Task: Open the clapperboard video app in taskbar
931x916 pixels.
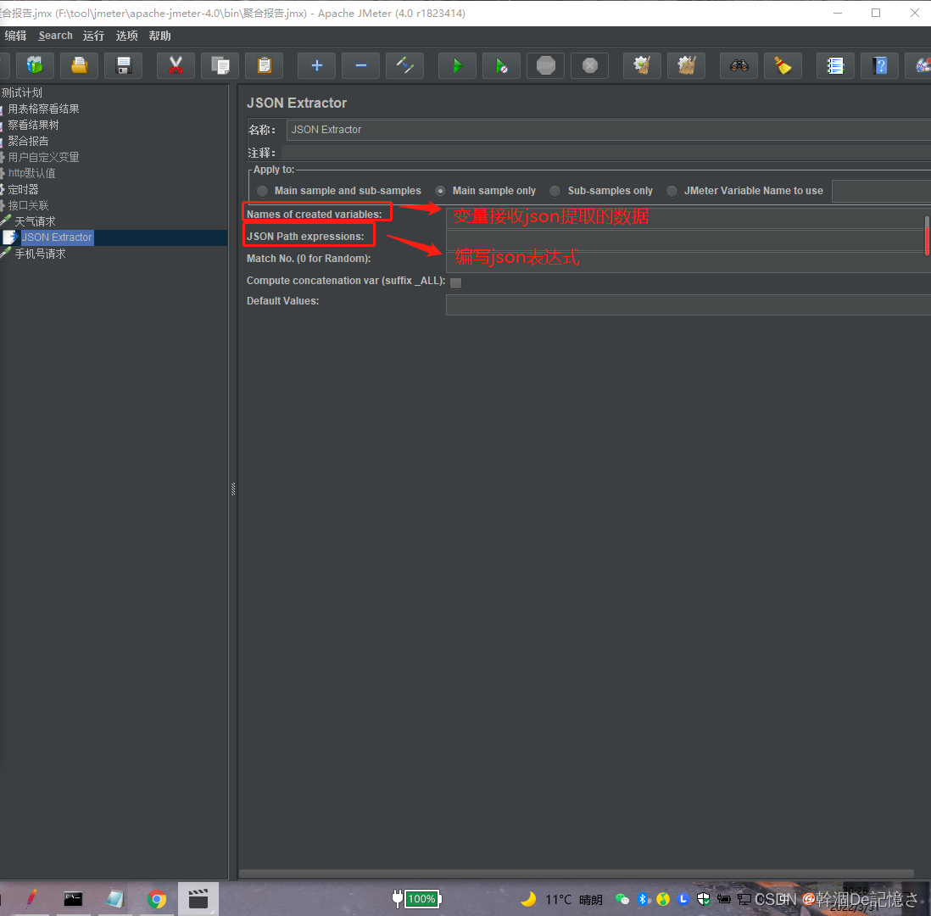Action: point(198,899)
